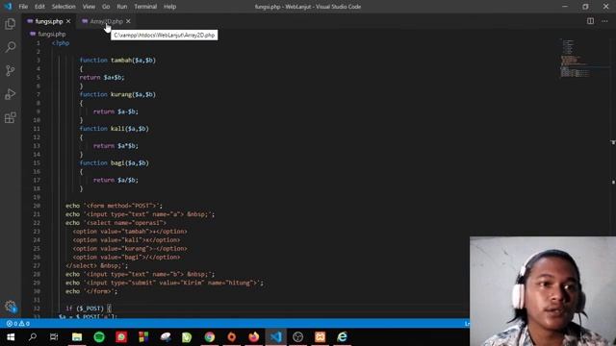Open the Extensions view
This screenshot has width=616, height=346.
coord(11,117)
